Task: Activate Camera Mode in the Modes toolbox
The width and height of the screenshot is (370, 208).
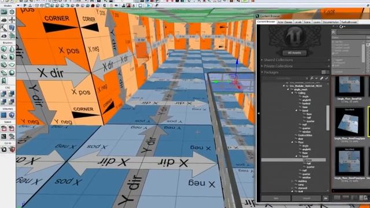Action: (x=4, y=12)
